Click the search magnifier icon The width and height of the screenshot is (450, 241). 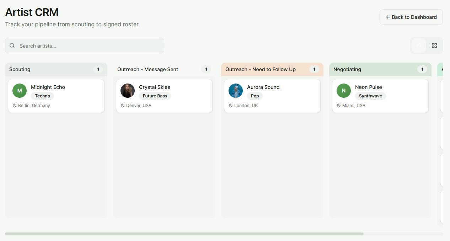click(12, 45)
